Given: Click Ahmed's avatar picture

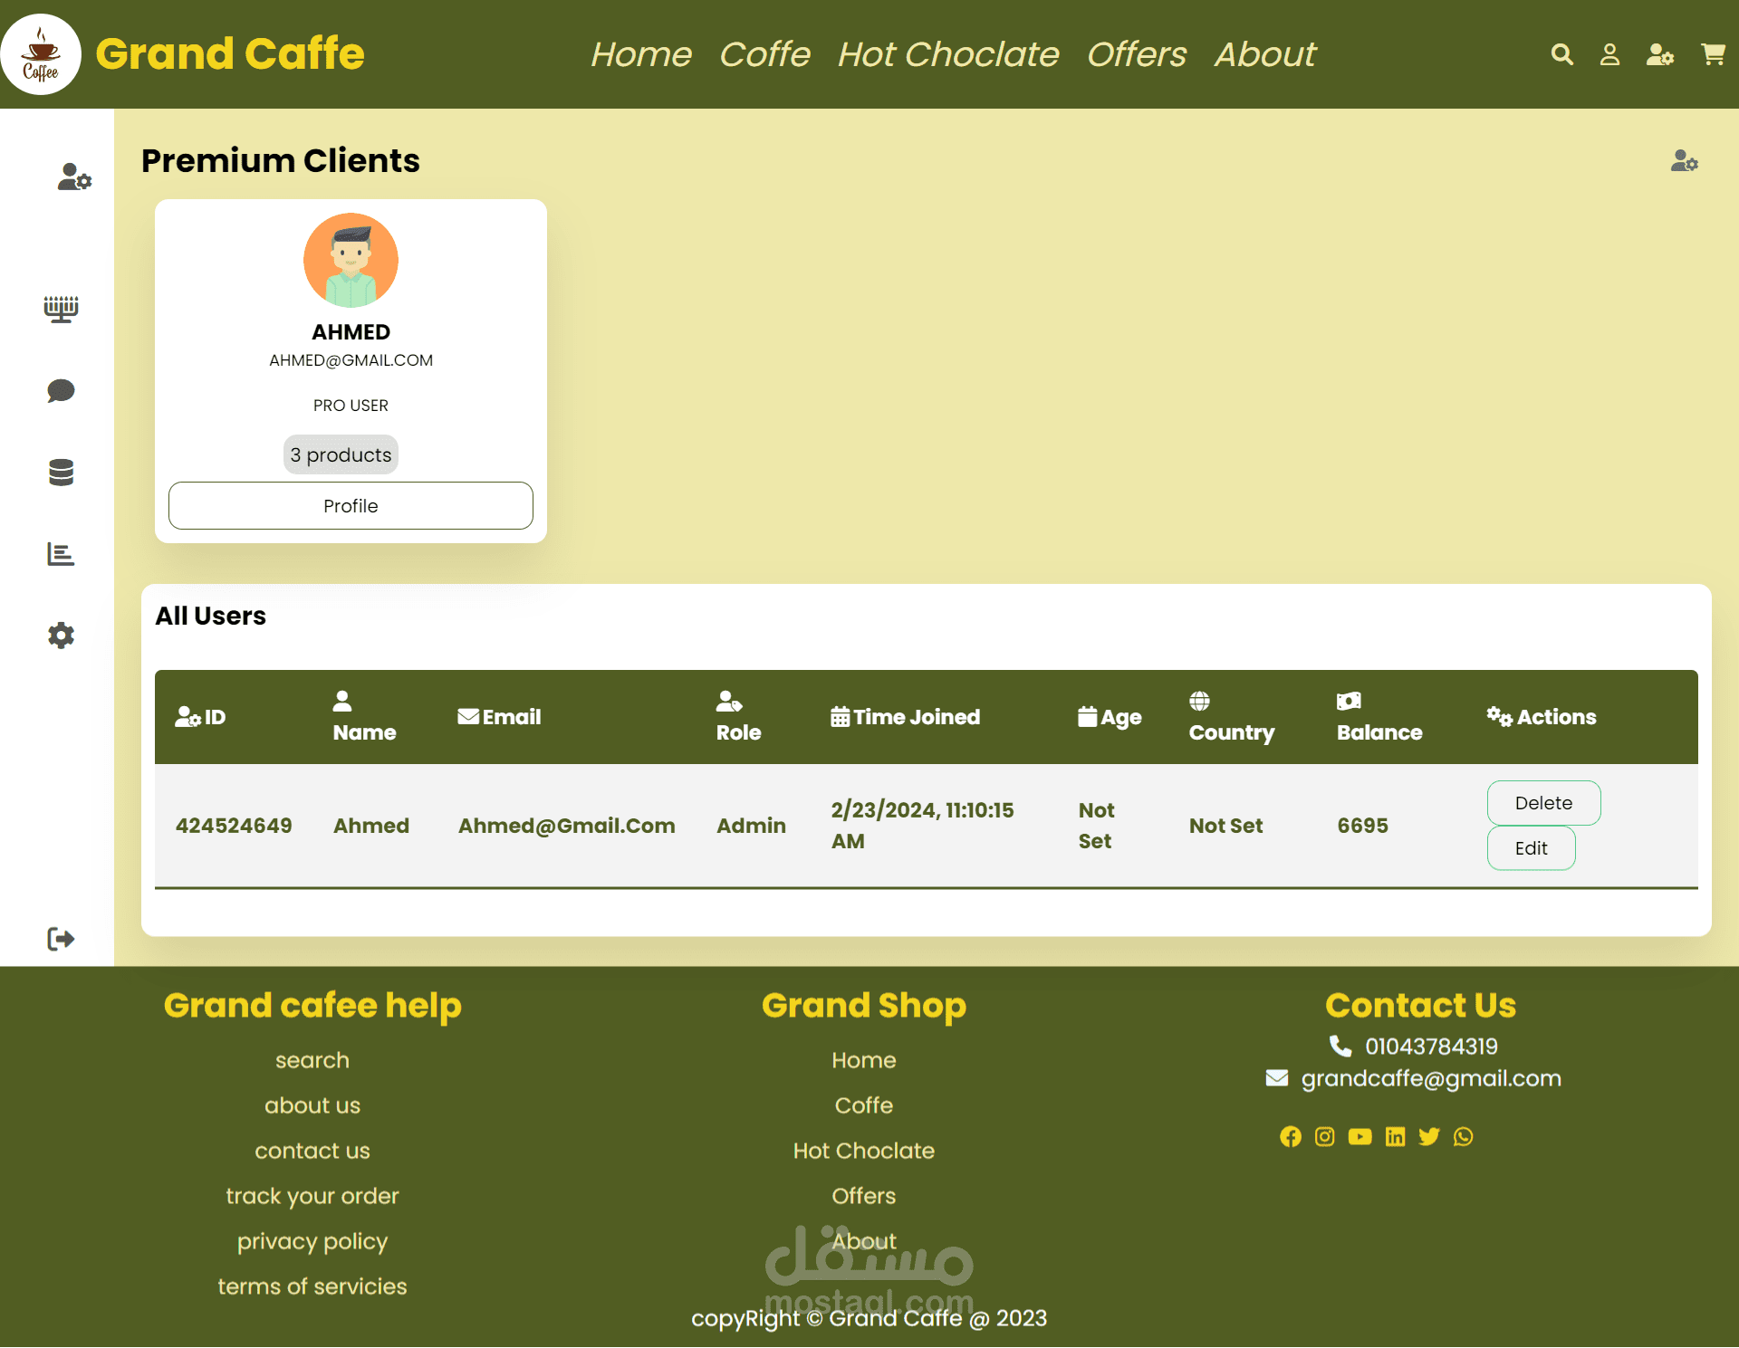Looking at the screenshot, I should pyautogui.click(x=351, y=261).
